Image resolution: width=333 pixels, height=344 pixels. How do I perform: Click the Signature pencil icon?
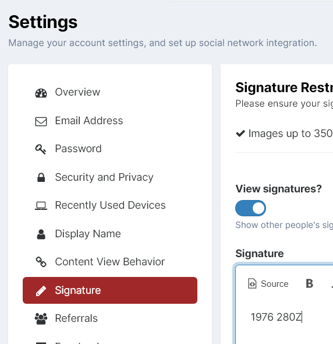[41, 291]
